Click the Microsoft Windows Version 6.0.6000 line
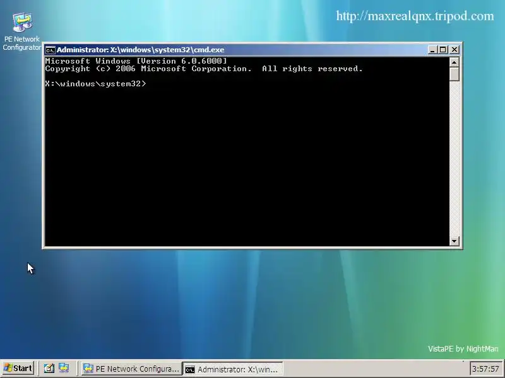The width and height of the screenshot is (505, 378). click(x=136, y=61)
